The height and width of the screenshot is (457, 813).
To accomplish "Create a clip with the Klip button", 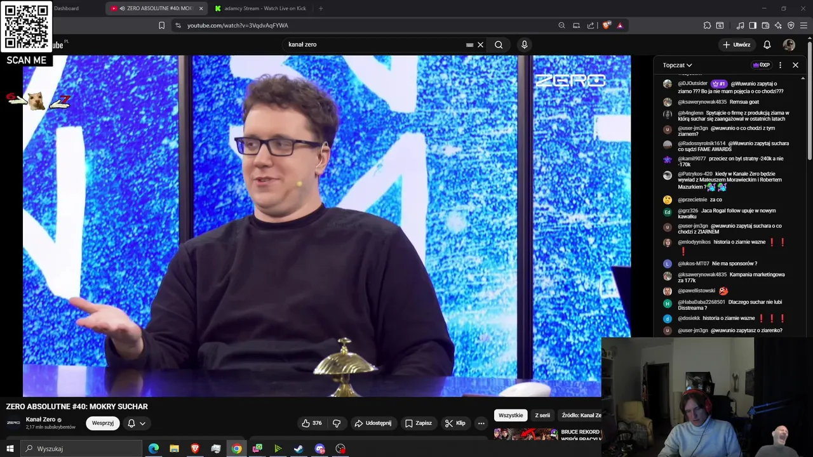I will (455, 423).
